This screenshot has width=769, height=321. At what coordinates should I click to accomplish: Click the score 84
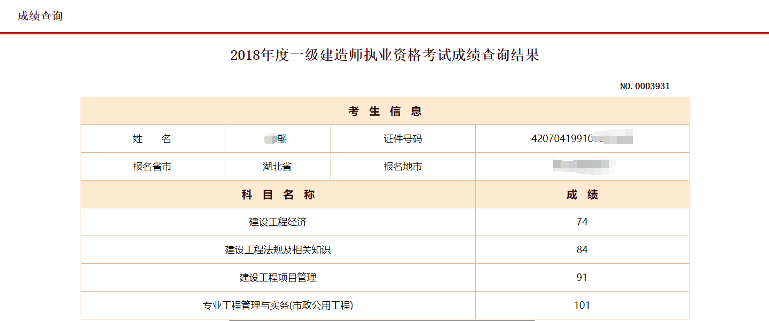click(x=582, y=250)
